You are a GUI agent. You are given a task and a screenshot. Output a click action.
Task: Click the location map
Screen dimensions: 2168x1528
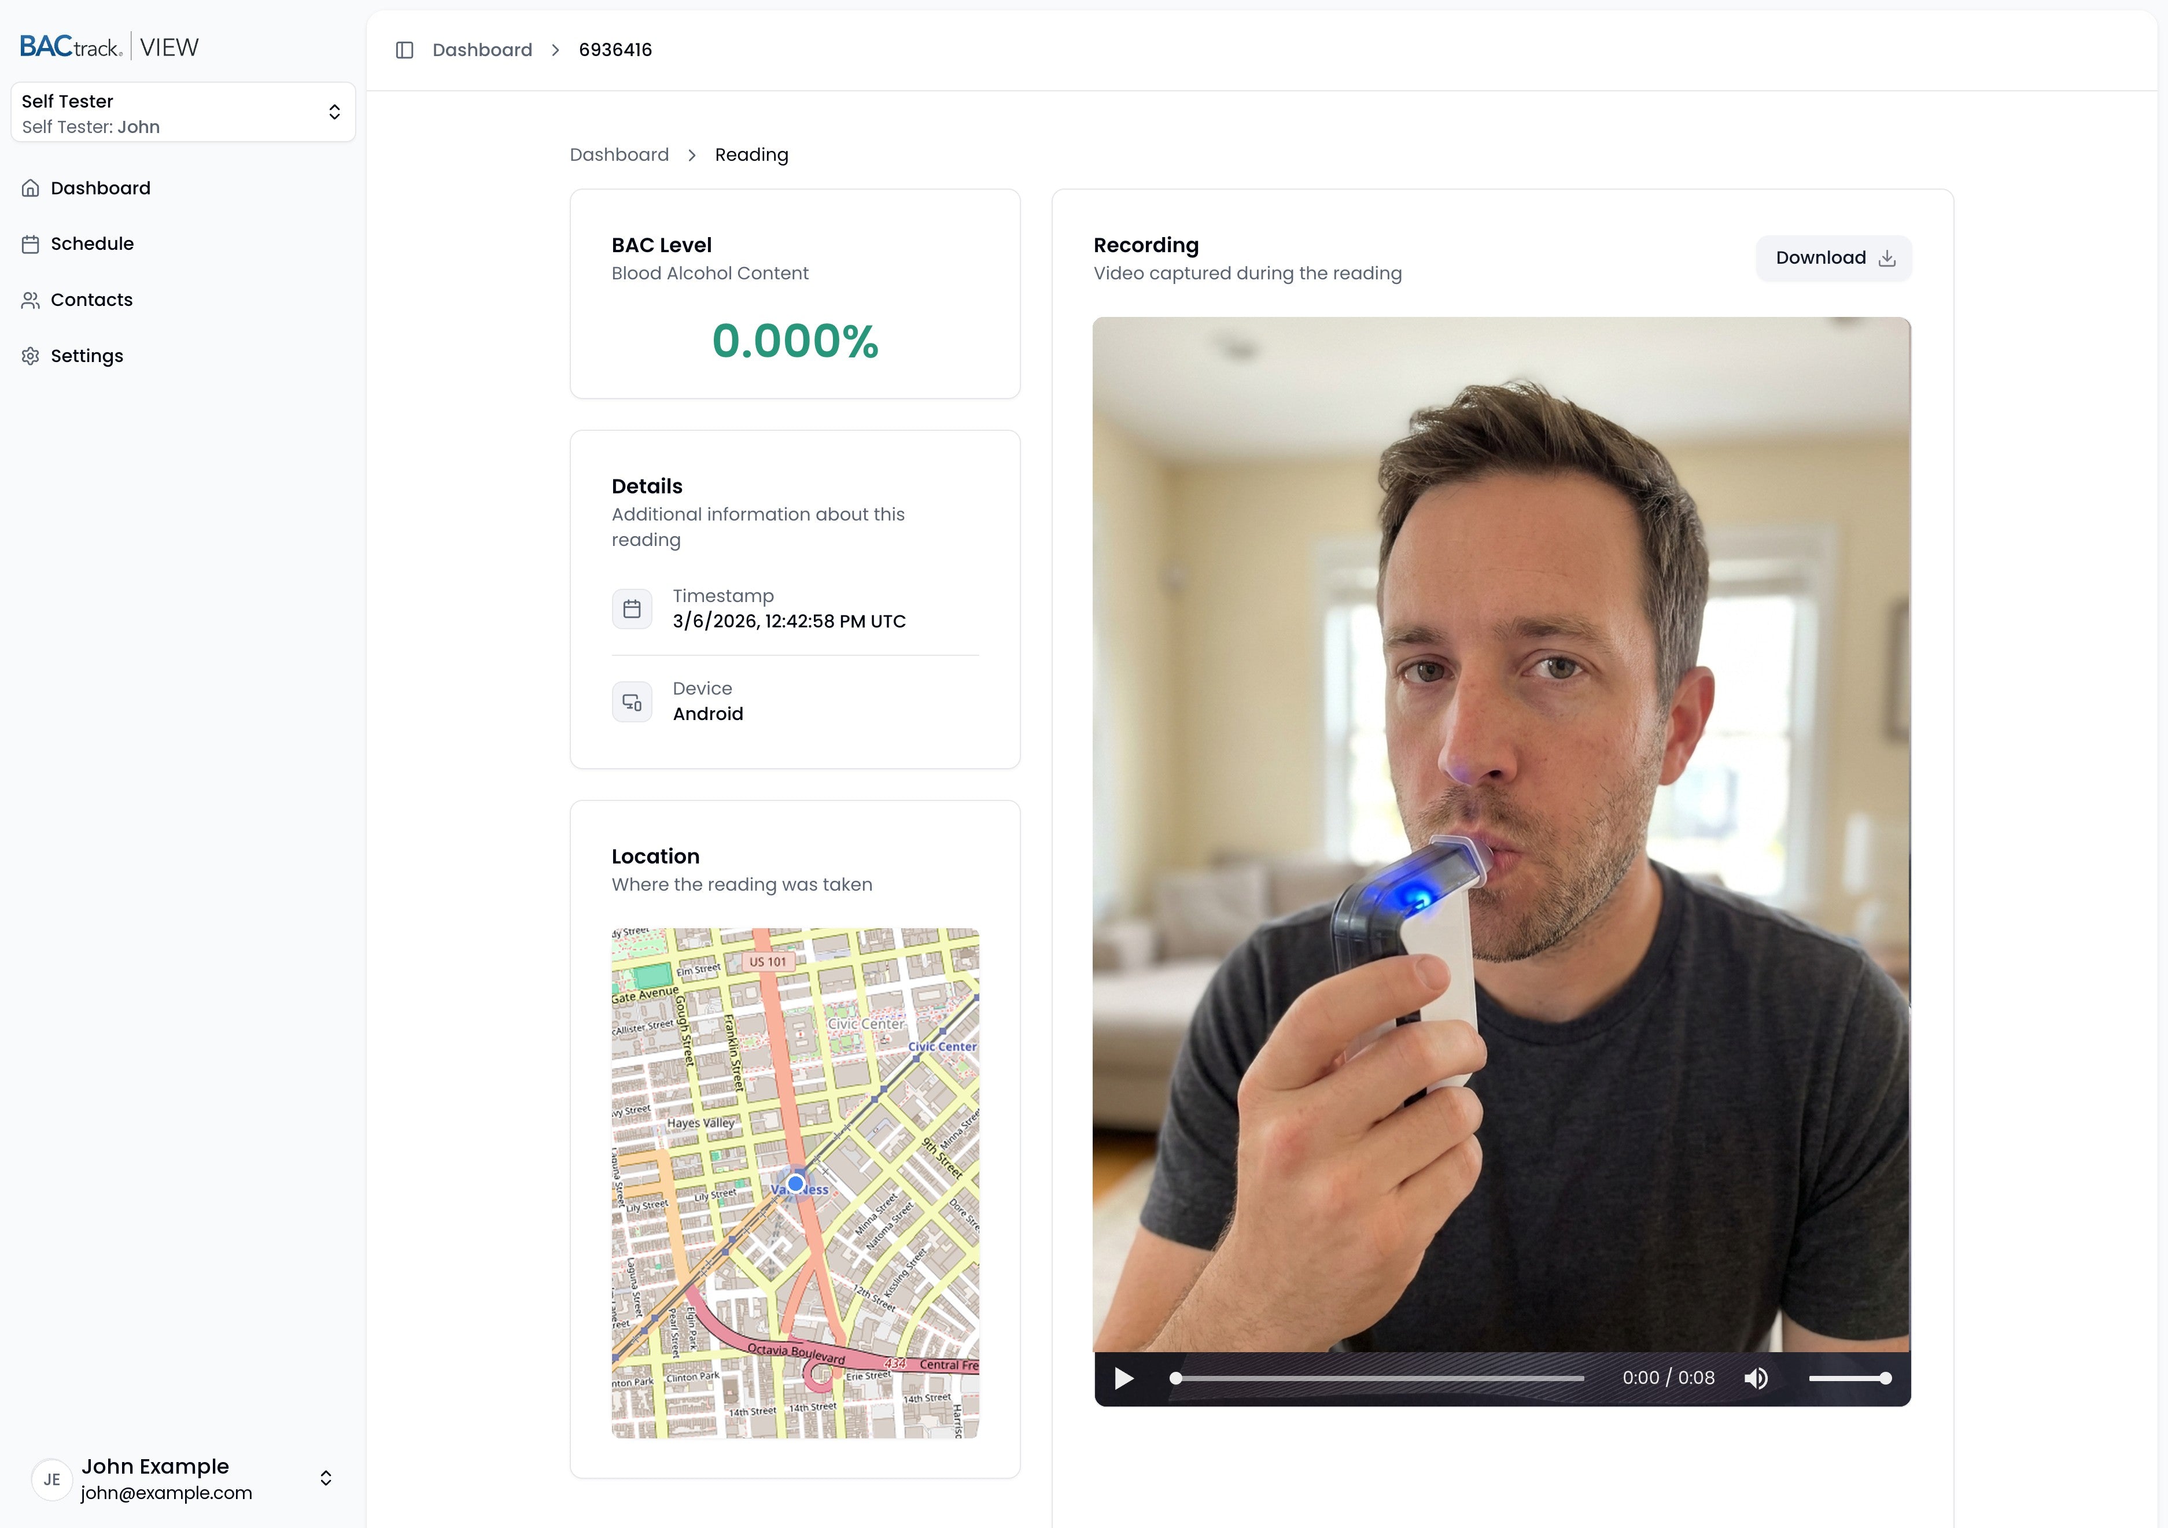pos(795,1183)
